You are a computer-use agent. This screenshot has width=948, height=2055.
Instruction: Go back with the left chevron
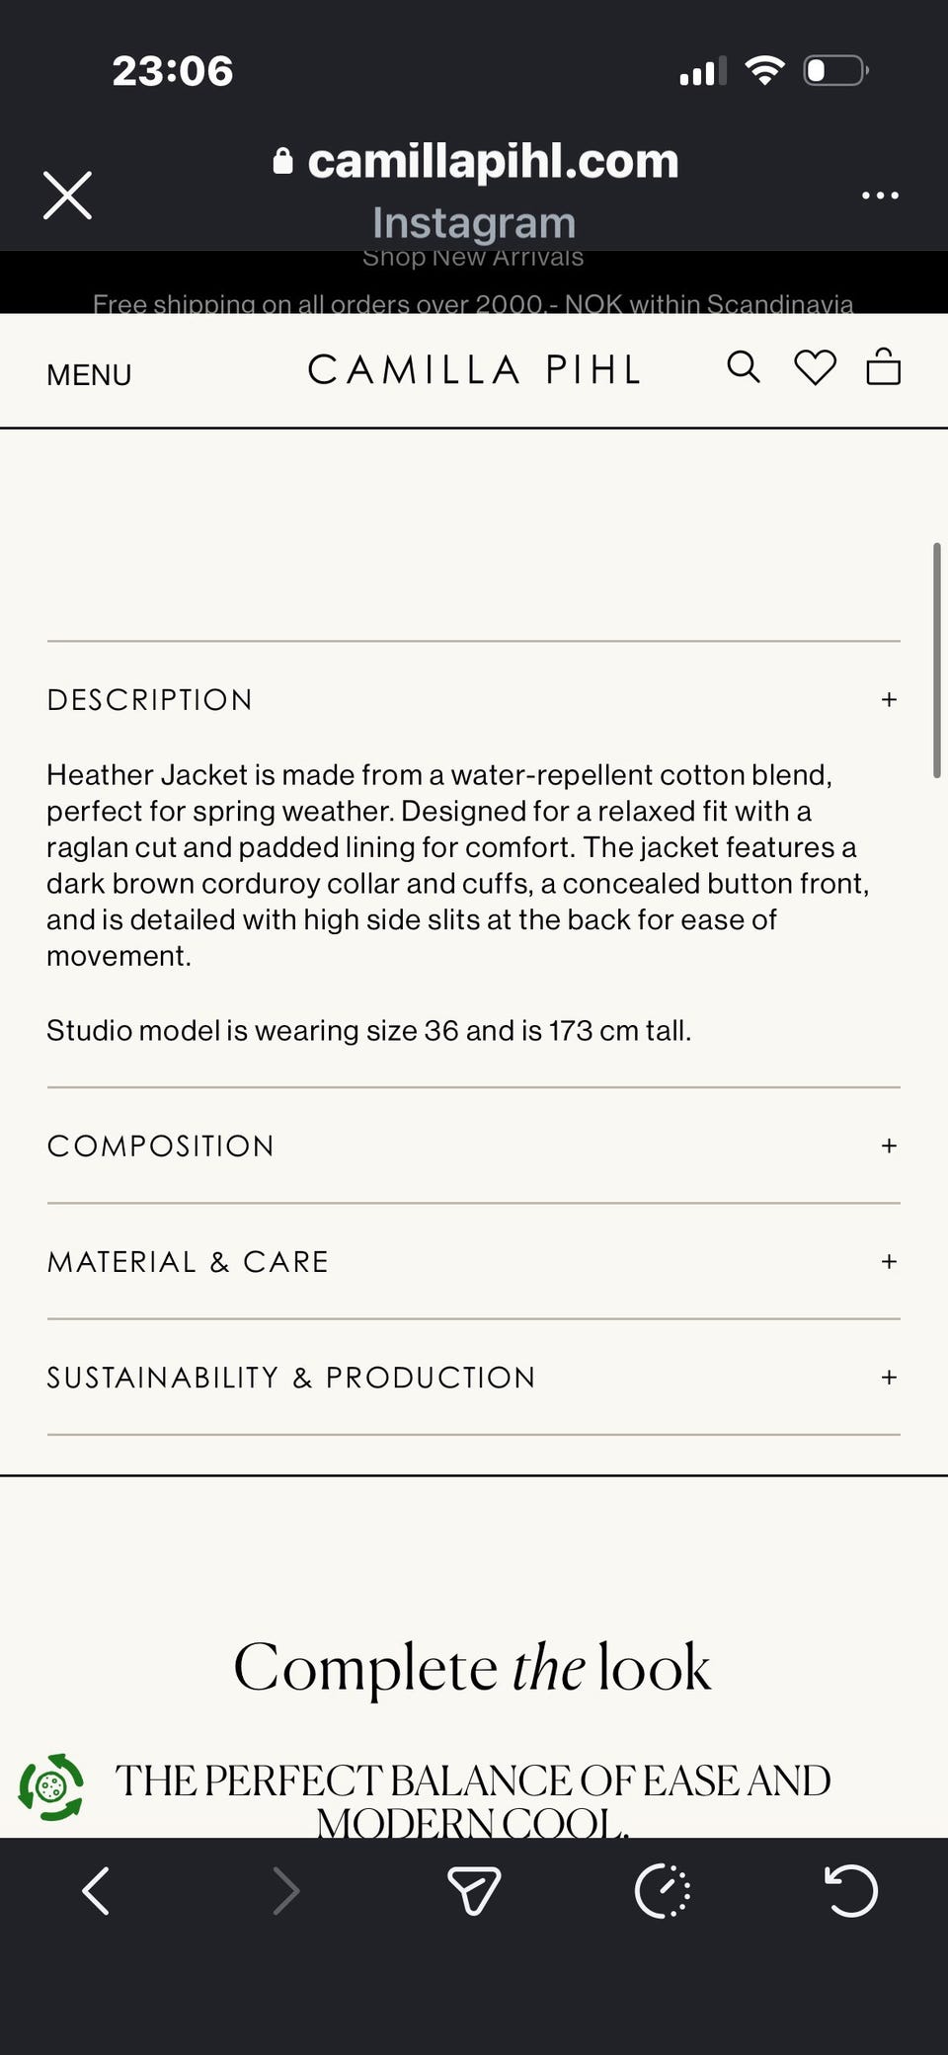pyautogui.click(x=96, y=1891)
